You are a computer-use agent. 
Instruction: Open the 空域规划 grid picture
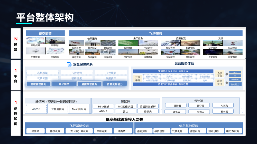pyautogui.click(x=55, y=51)
